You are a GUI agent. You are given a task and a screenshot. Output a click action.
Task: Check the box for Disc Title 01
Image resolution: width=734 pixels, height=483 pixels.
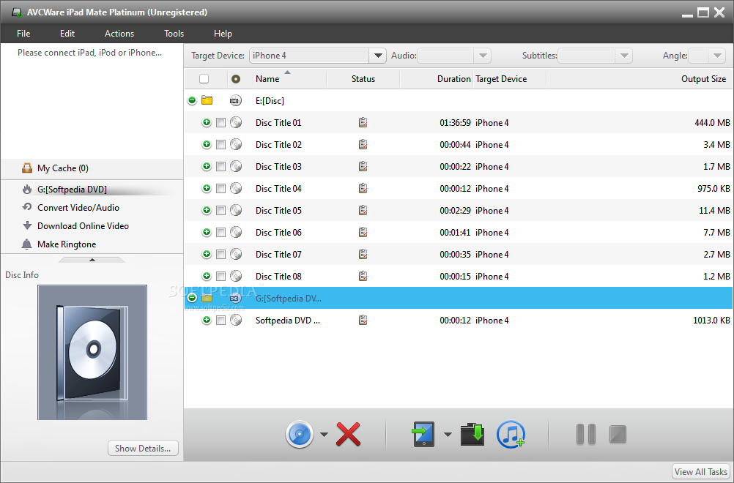tap(221, 123)
